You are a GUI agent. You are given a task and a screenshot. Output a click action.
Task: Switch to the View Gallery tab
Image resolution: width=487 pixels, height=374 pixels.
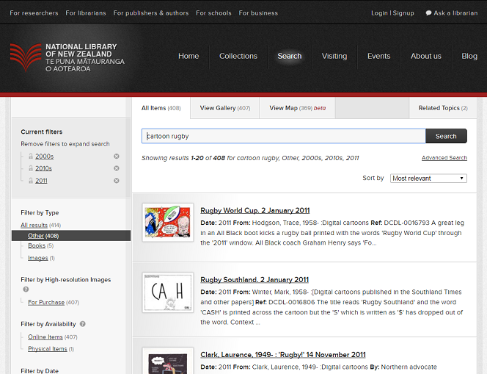(225, 108)
